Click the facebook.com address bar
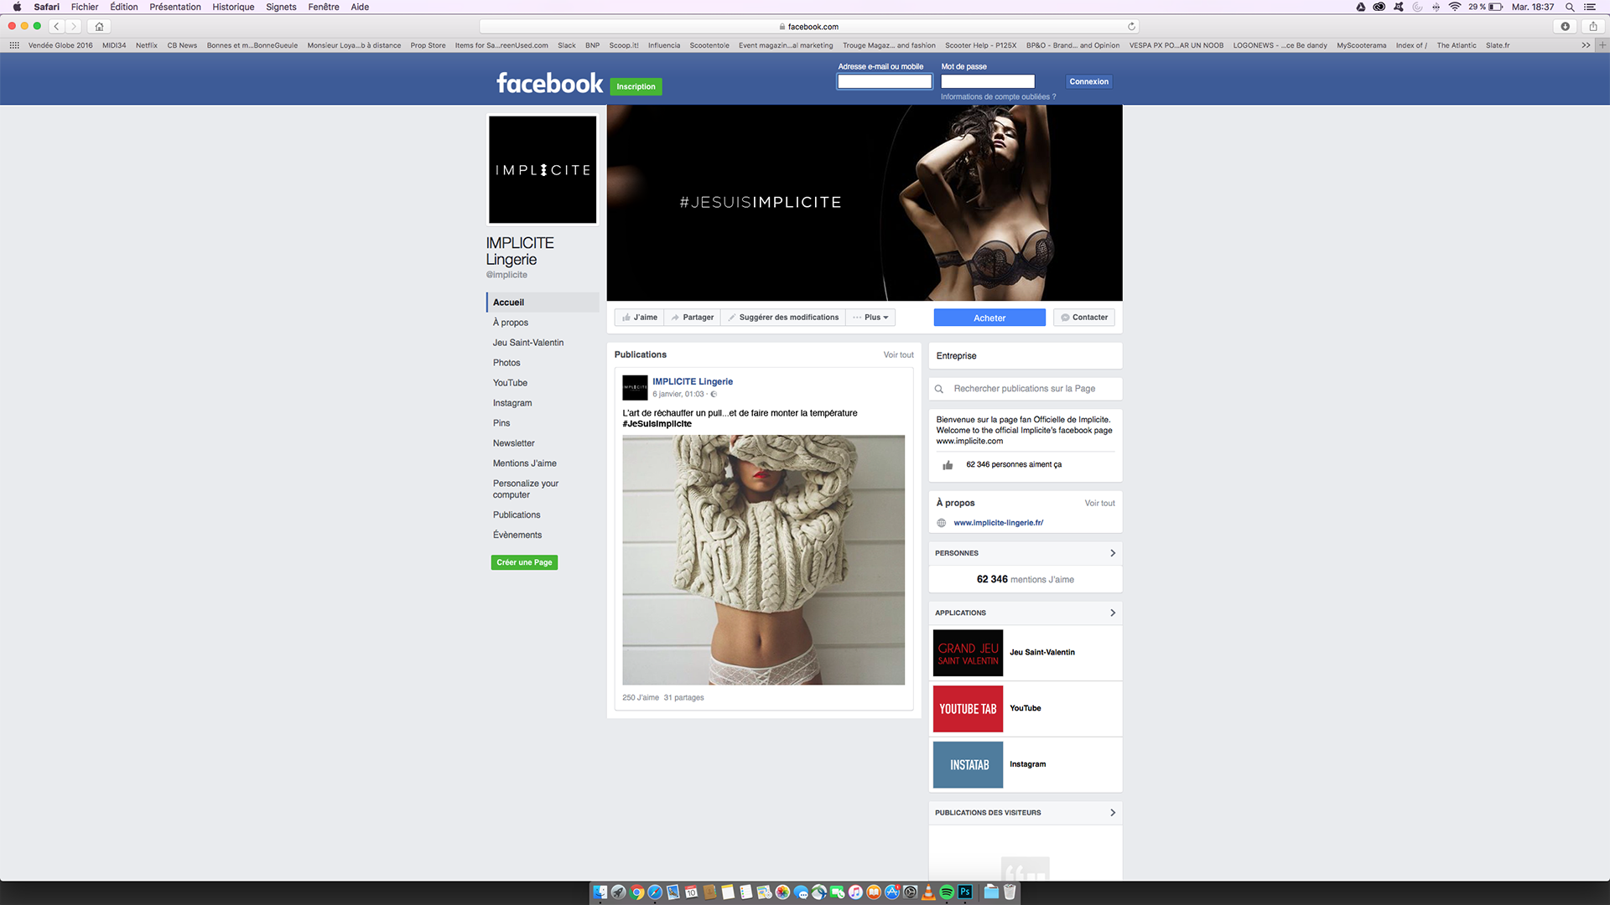Screen dimensions: 1610x905 tap(810, 26)
